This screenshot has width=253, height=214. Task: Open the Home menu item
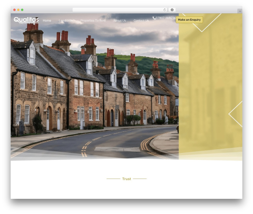(x=47, y=21)
